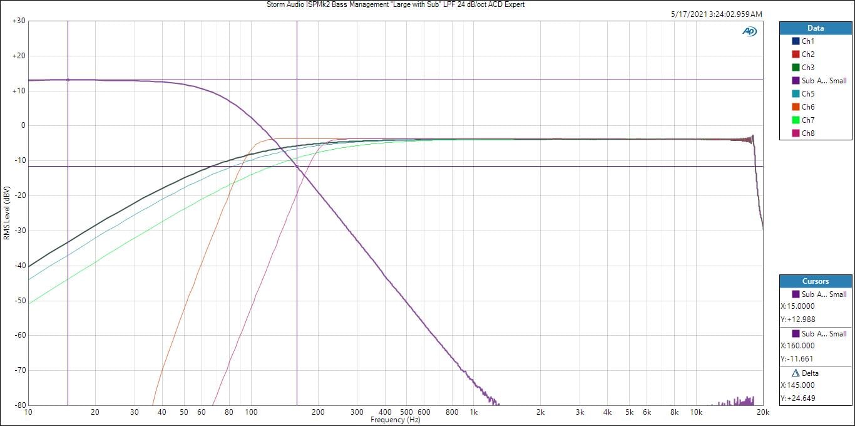Select the Ch8 trace label in legend

(808, 133)
